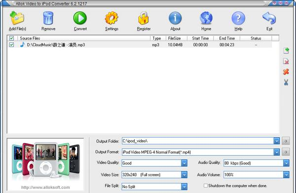Open Help via the question mark icon
The height and width of the screenshot is (193, 296).
coord(238,18)
